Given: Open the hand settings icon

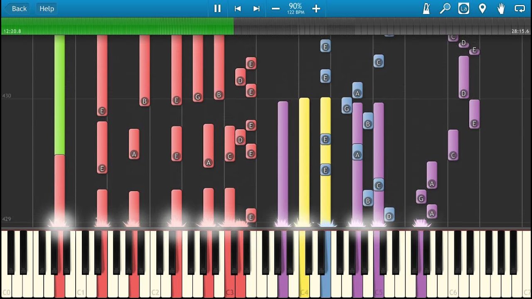Looking at the screenshot, I should point(501,8).
